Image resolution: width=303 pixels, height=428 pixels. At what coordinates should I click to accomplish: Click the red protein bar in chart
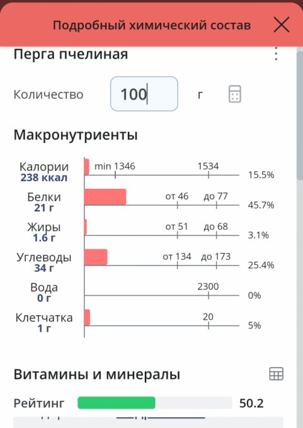click(105, 197)
